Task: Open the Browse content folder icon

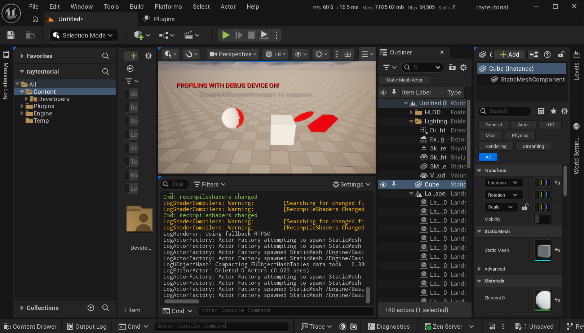Action: click(x=30, y=35)
